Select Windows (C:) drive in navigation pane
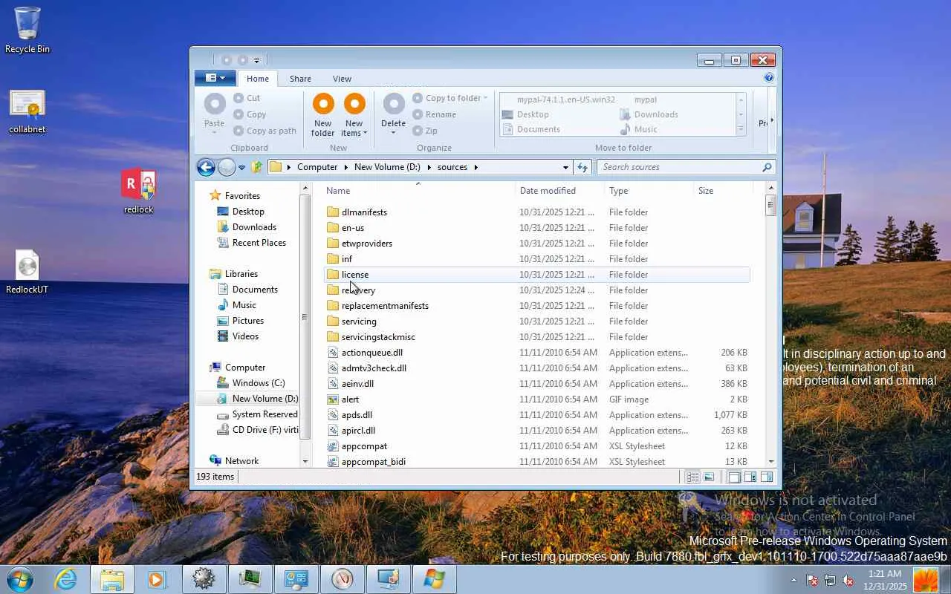Screen dimensions: 951x594 click(x=258, y=383)
